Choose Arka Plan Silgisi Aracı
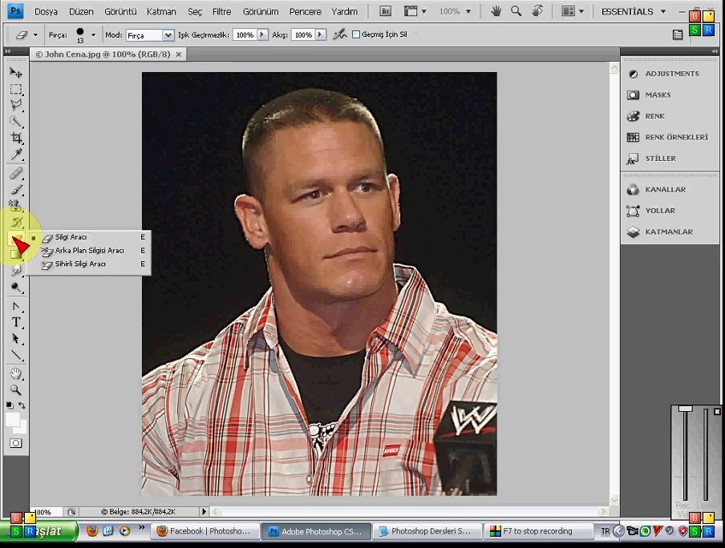Screen dimensions: 725x548 [88, 251]
